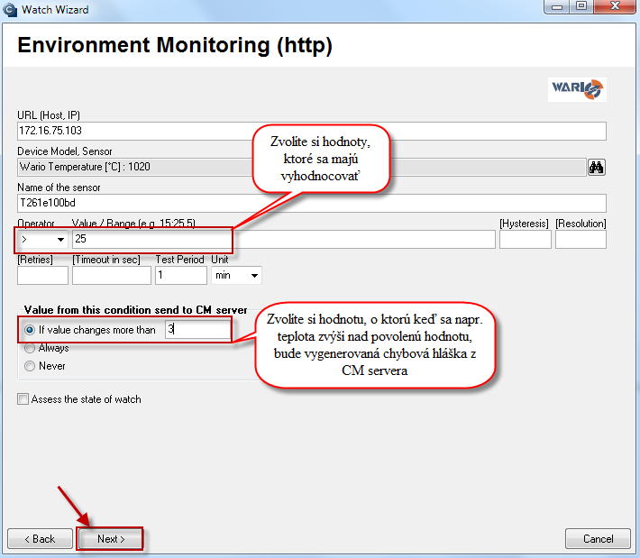This screenshot has height=558, width=640.
Task: Click the Retries input field
Action: pyautogui.click(x=43, y=276)
